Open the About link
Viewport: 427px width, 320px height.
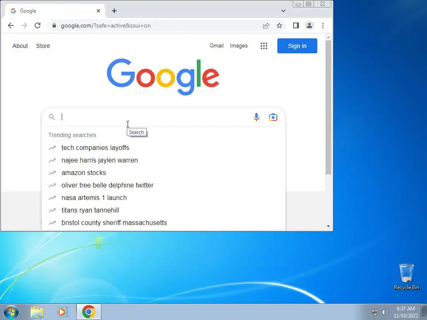pyautogui.click(x=20, y=46)
